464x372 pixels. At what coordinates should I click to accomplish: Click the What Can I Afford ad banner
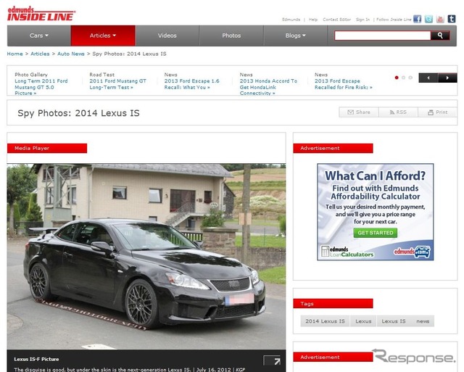pos(376,212)
